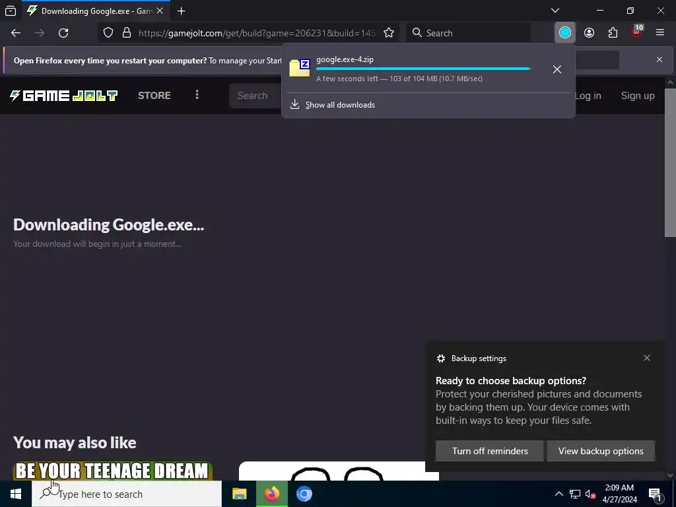This screenshot has height=507, width=676.
Task: Close the Downloading Google.exe tab
Action: pyautogui.click(x=160, y=11)
